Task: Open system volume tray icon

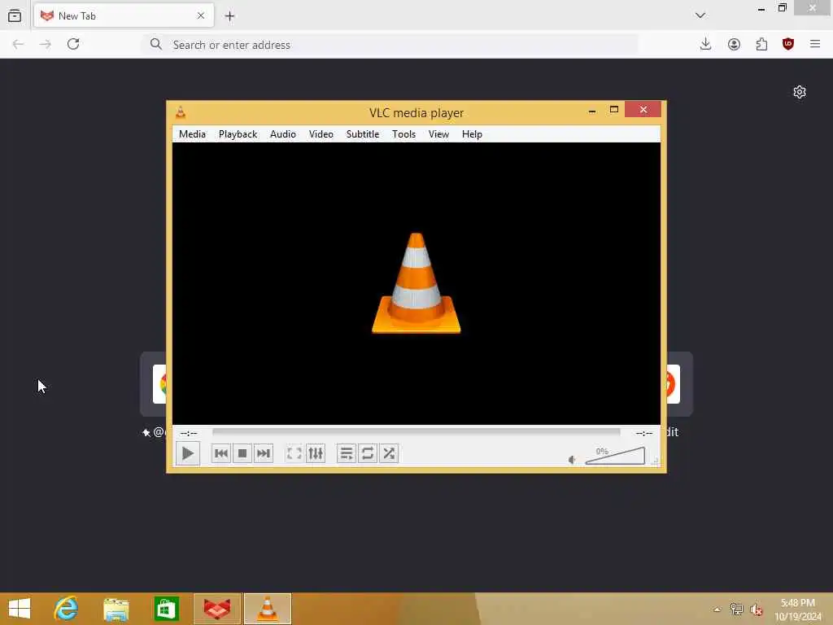Action: 757,610
